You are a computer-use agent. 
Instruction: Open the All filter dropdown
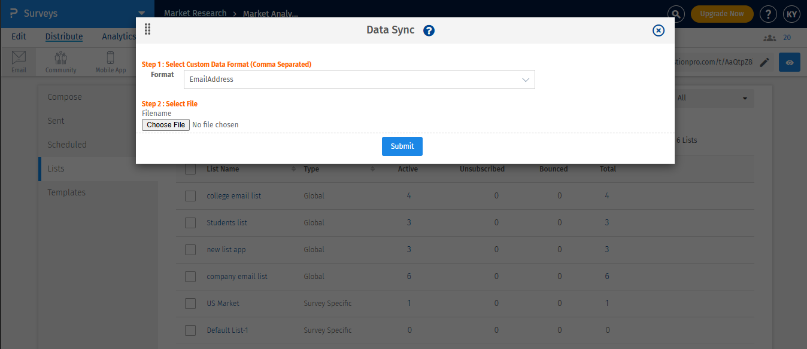[712, 98]
